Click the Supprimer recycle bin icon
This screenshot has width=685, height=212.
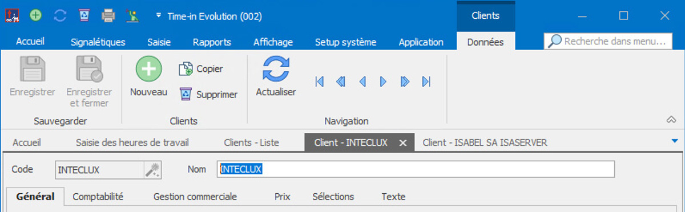pos(186,94)
